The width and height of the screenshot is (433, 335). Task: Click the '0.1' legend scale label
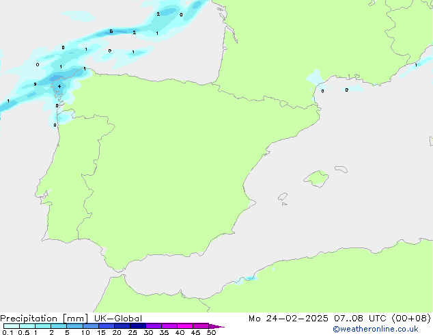8,332
